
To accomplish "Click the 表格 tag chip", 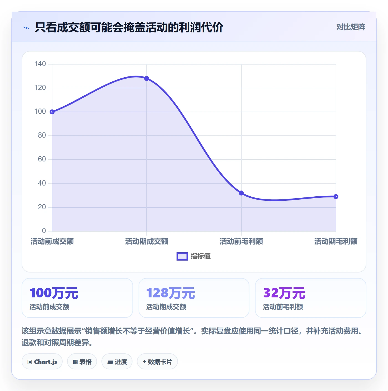I will tap(82, 362).
